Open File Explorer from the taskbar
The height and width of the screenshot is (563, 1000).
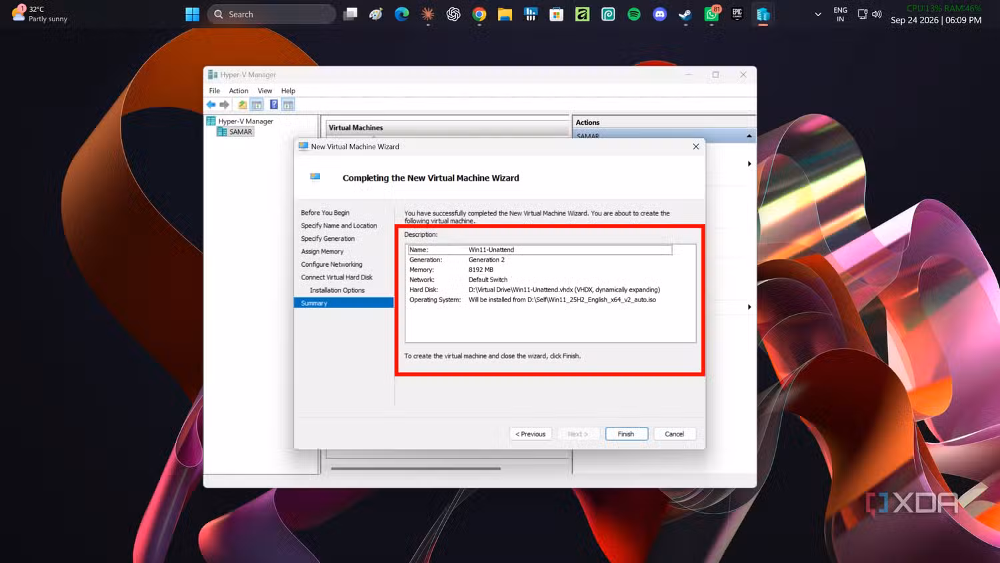tap(505, 14)
